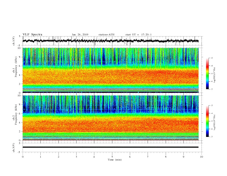The width and height of the screenshot is (227, 176).
Task: Click the lower PSD color scale bar
Action: click(x=207, y=121)
